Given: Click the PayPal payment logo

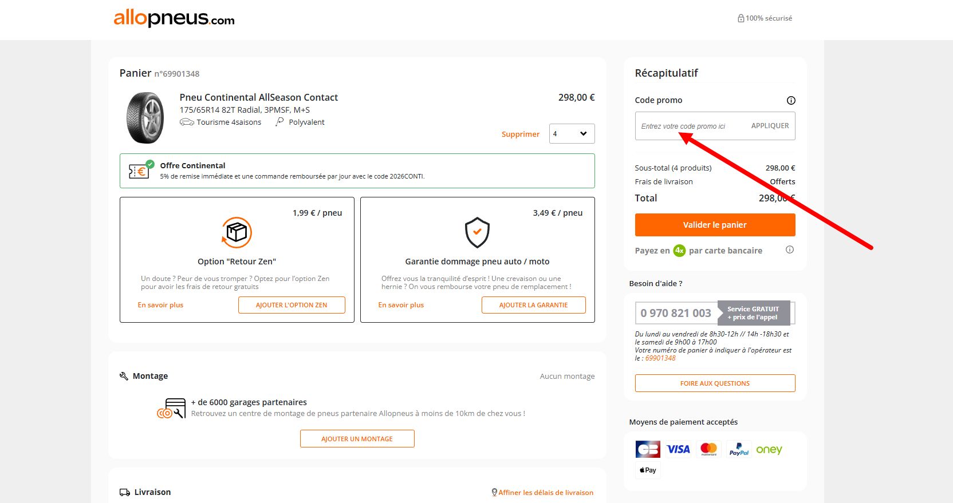Looking at the screenshot, I should pos(739,450).
